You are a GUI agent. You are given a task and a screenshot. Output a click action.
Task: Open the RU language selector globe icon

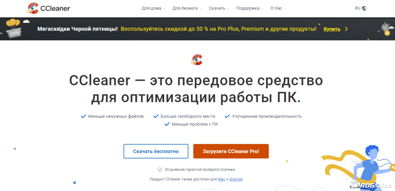tap(364, 8)
